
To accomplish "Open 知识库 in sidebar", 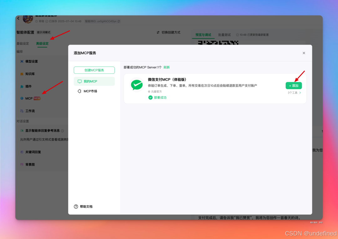I will click(30, 74).
